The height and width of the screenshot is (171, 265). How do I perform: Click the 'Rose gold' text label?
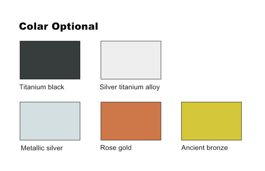(116, 148)
